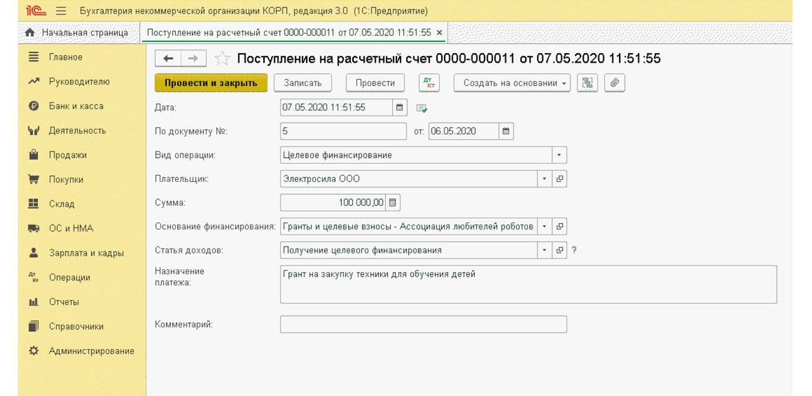Open Статья доходов record via open-form icon

559,250
